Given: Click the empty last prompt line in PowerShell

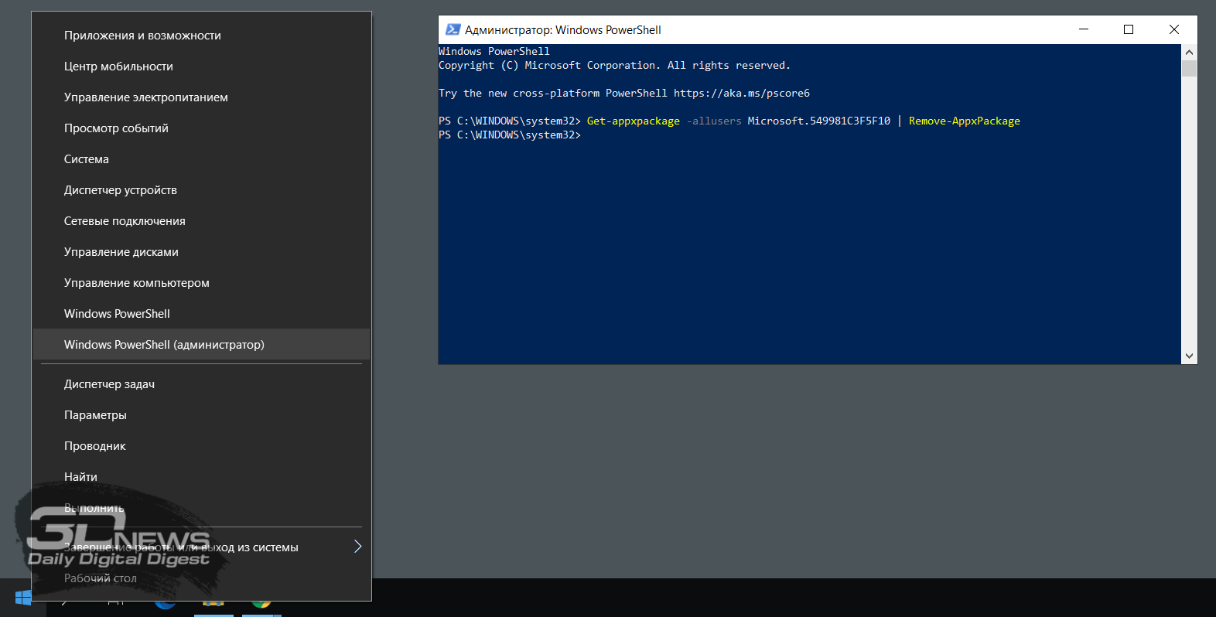Looking at the screenshot, I should 510,135.
